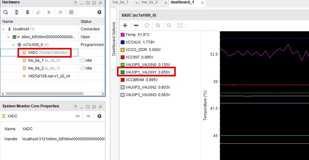Screen dimensions: 309x160
Task: Click the Expand All icon in Hardware toolbar
Action: [x=28, y=13]
